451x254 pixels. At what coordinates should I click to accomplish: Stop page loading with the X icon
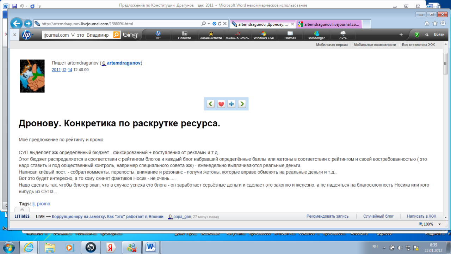[x=225, y=24]
